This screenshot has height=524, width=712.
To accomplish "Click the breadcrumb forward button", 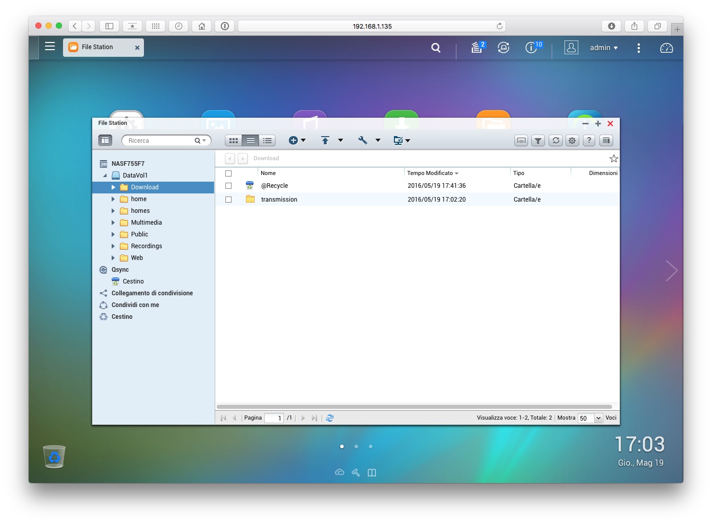I will click(x=243, y=159).
